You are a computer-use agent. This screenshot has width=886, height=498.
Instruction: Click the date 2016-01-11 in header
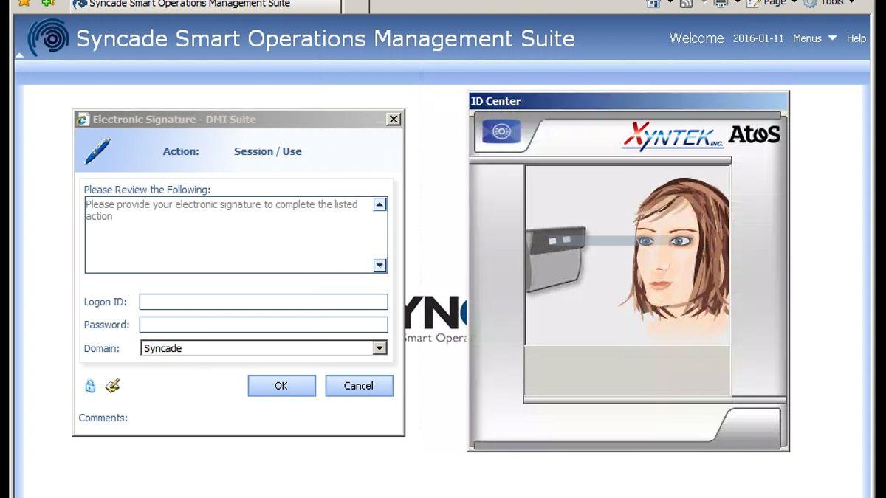point(758,38)
